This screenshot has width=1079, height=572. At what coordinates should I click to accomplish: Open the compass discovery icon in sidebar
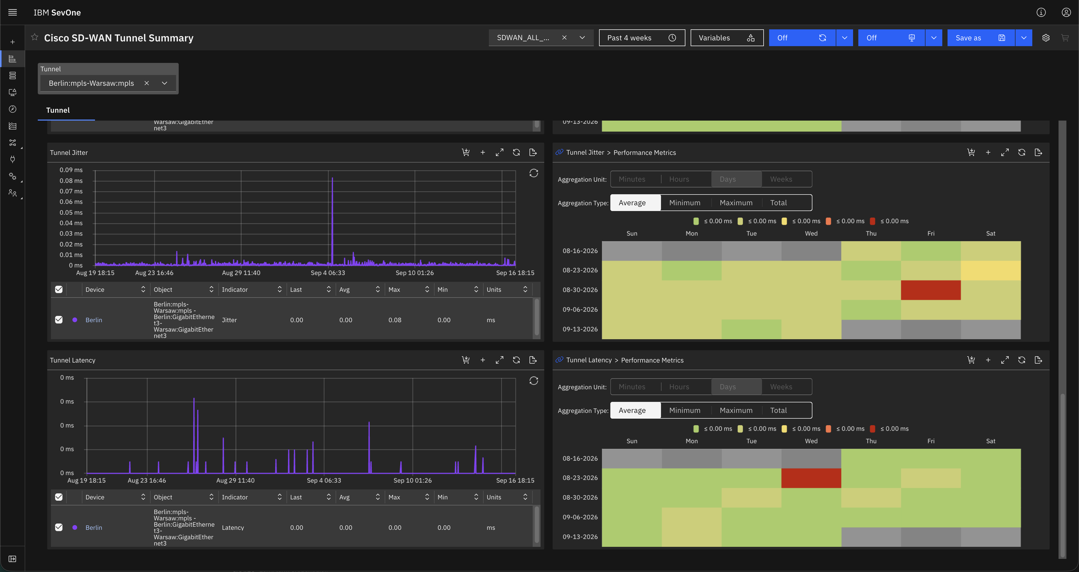click(13, 109)
